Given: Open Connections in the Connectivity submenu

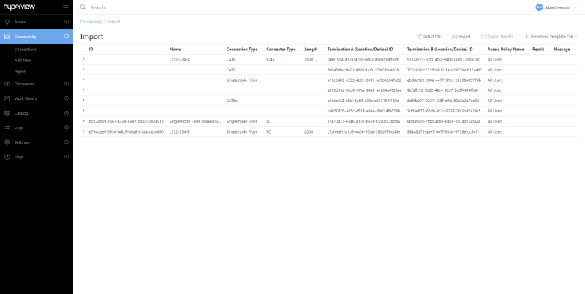Looking at the screenshot, I should (x=25, y=50).
